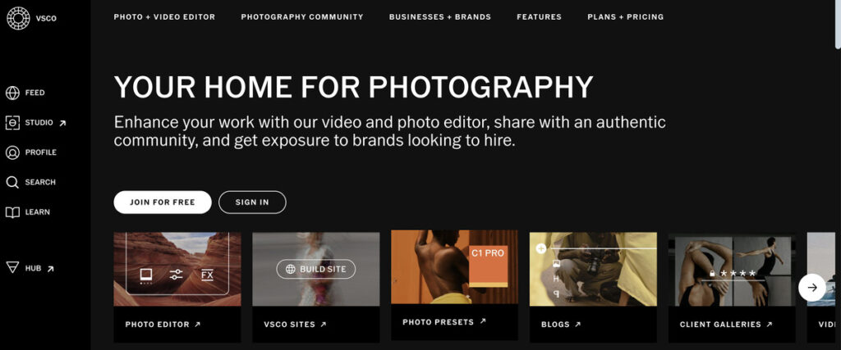The image size is (841, 350).
Task: Click the Photo Editor link label
Action: 157,325
